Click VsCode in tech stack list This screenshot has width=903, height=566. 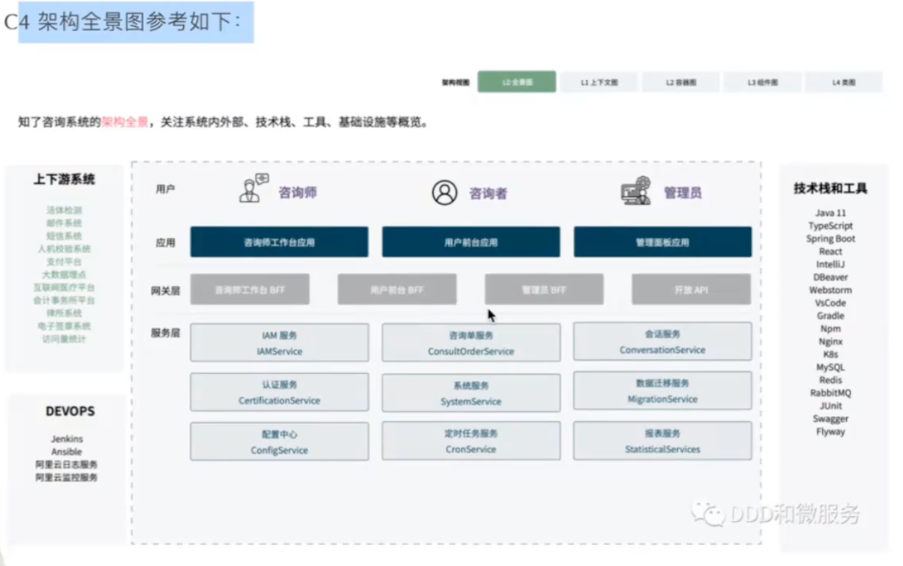(830, 303)
